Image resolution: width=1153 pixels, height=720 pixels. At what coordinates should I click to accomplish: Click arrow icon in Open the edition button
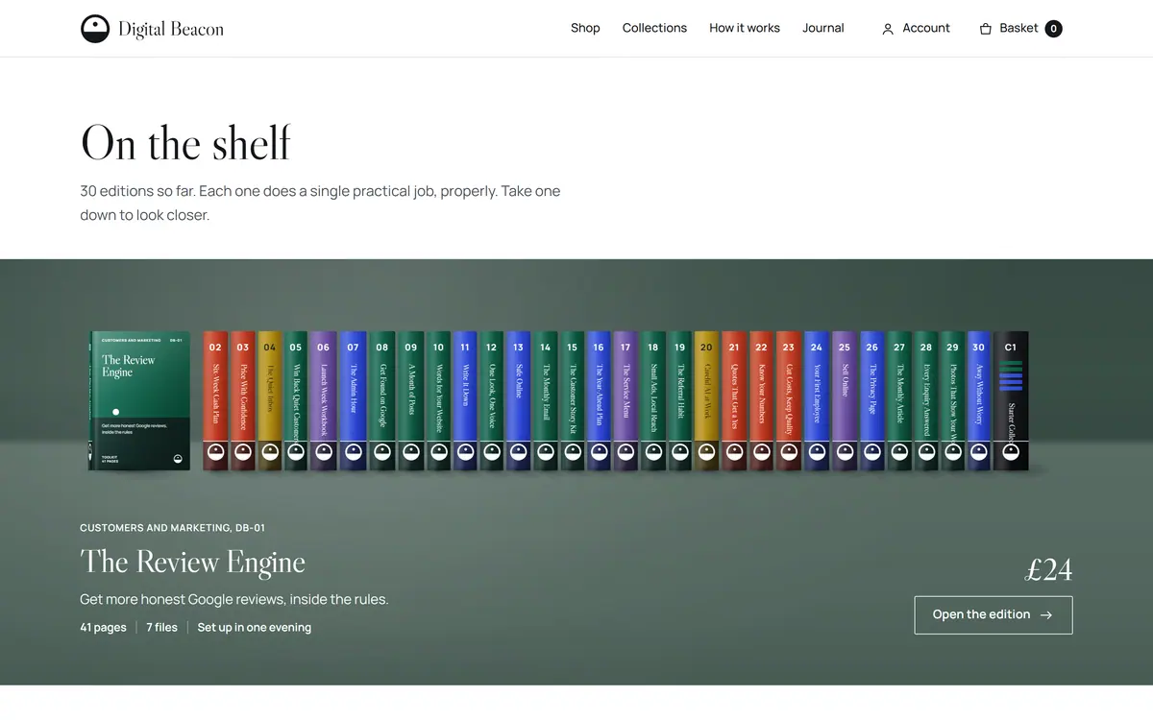click(x=1046, y=615)
